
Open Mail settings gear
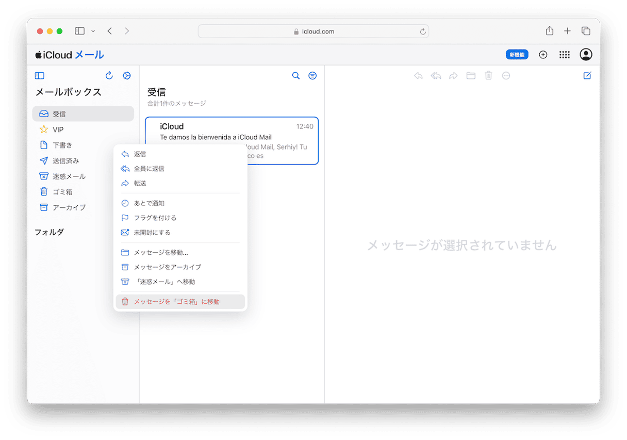point(127,75)
